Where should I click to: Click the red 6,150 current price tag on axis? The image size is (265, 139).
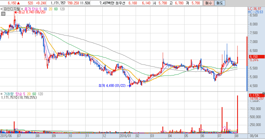(257, 57)
